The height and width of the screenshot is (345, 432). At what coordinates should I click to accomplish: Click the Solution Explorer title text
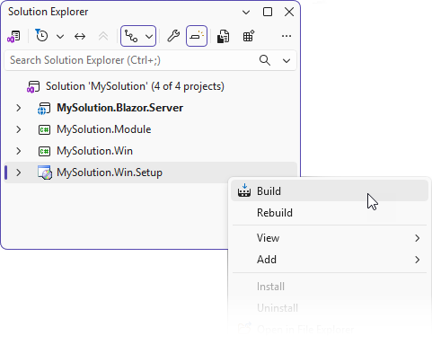tap(48, 12)
